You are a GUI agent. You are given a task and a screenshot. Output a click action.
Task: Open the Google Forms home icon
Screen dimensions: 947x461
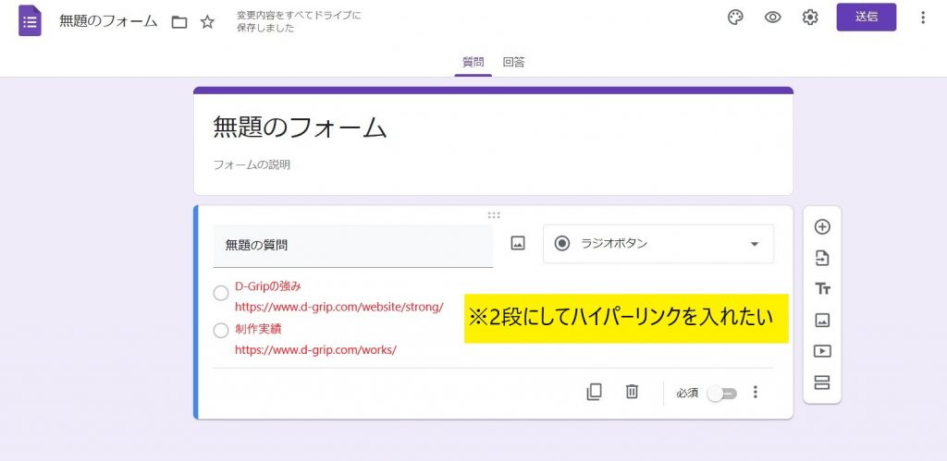pyautogui.click(x=30, y=21)
